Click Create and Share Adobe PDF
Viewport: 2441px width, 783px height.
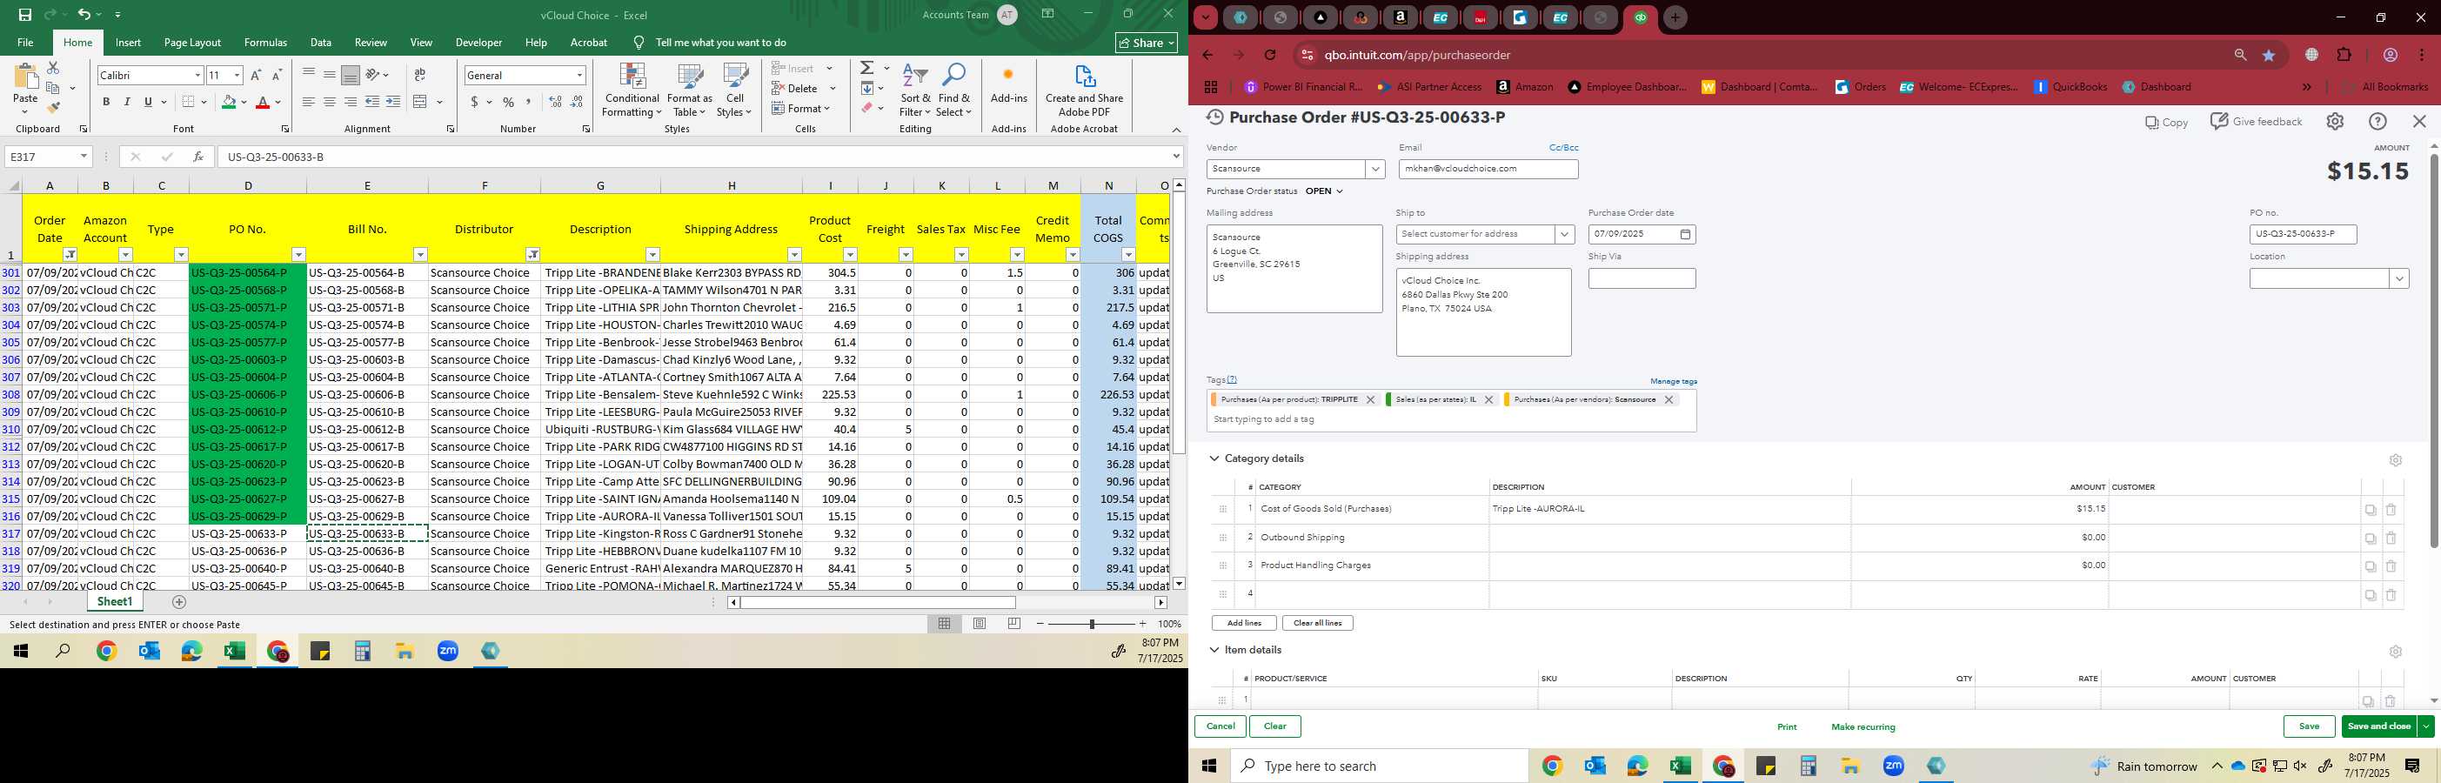point(1084,90)
